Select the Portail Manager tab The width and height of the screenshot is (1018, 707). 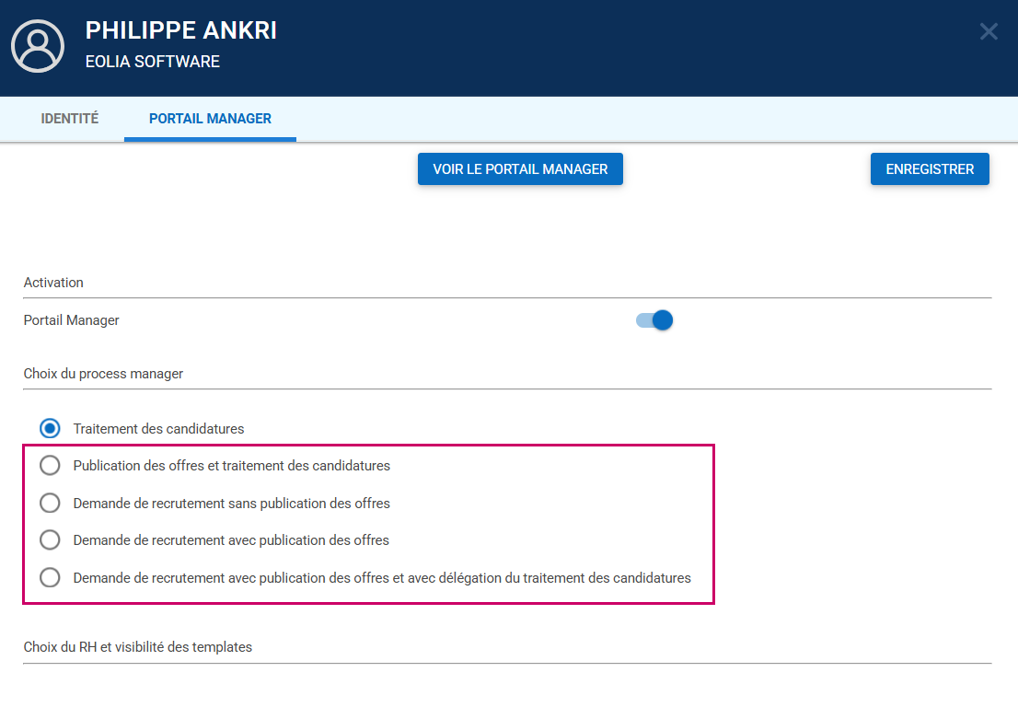coord(210,119)
